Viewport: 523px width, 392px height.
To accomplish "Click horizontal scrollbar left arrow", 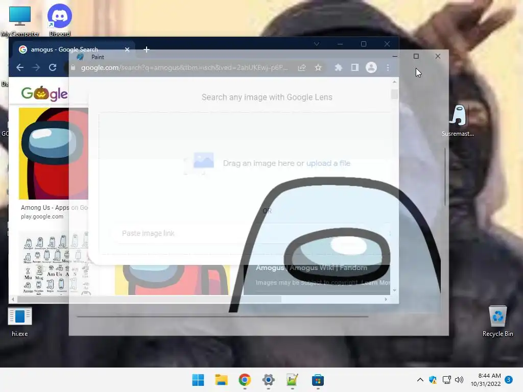I will (x=13, y=299).
